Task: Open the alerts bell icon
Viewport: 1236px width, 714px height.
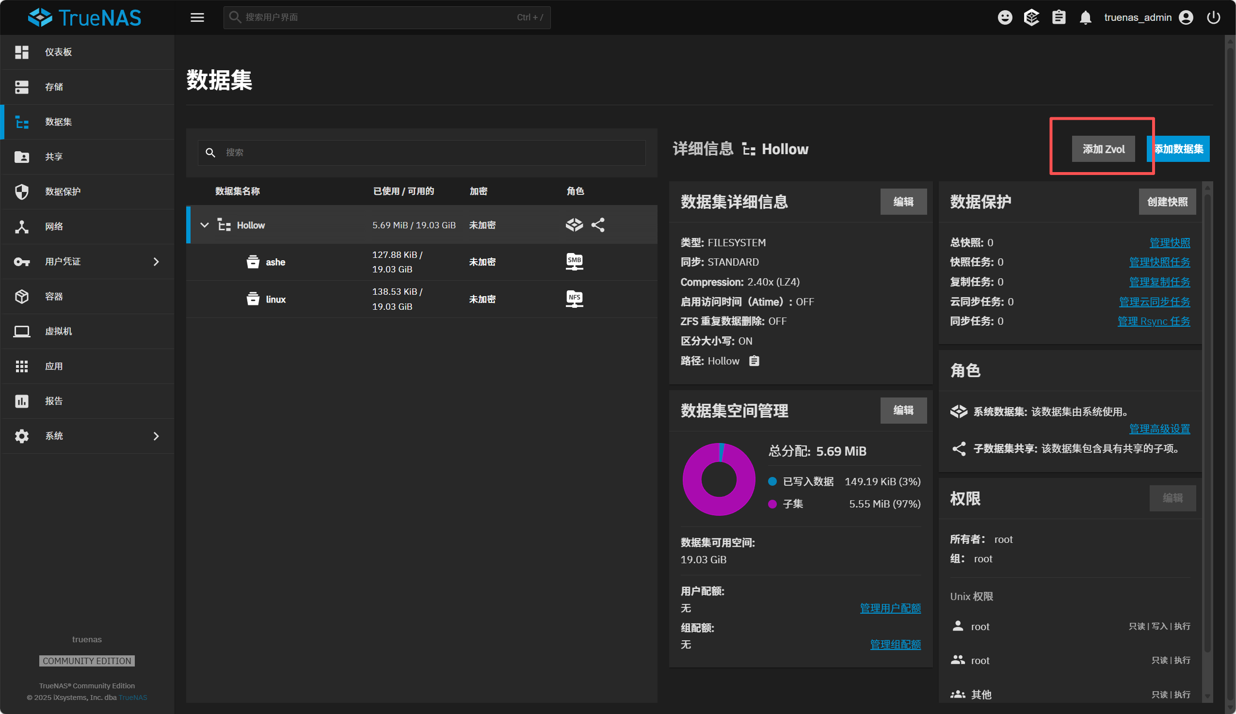Action: 1085,17
